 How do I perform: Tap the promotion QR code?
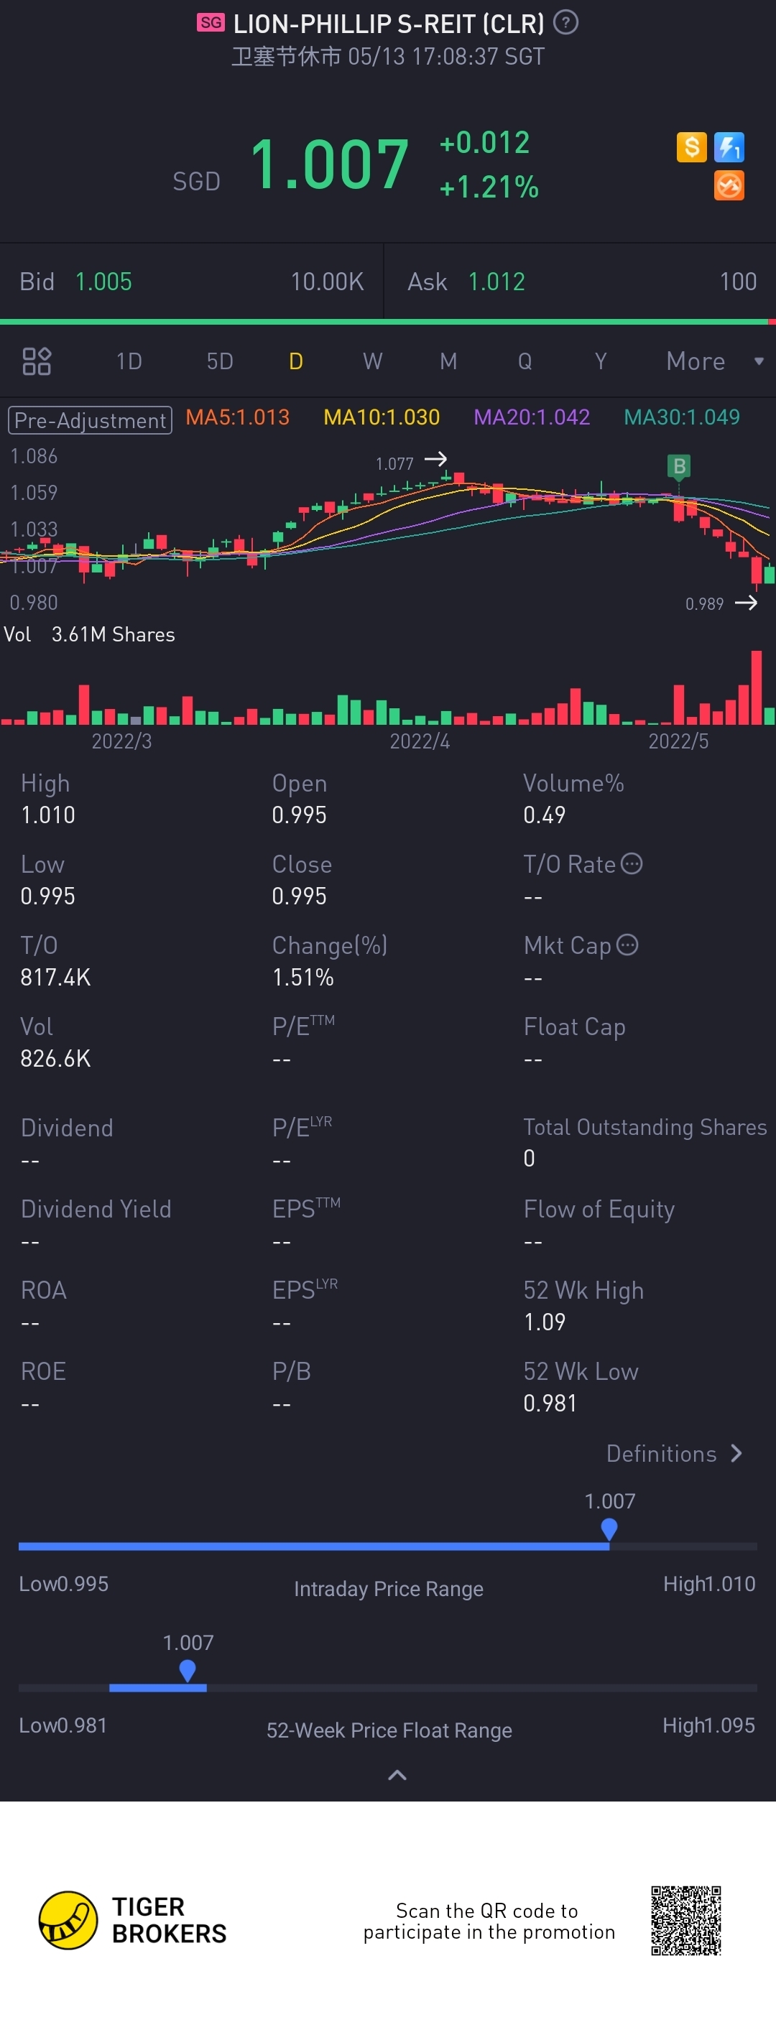(685, 1921)
